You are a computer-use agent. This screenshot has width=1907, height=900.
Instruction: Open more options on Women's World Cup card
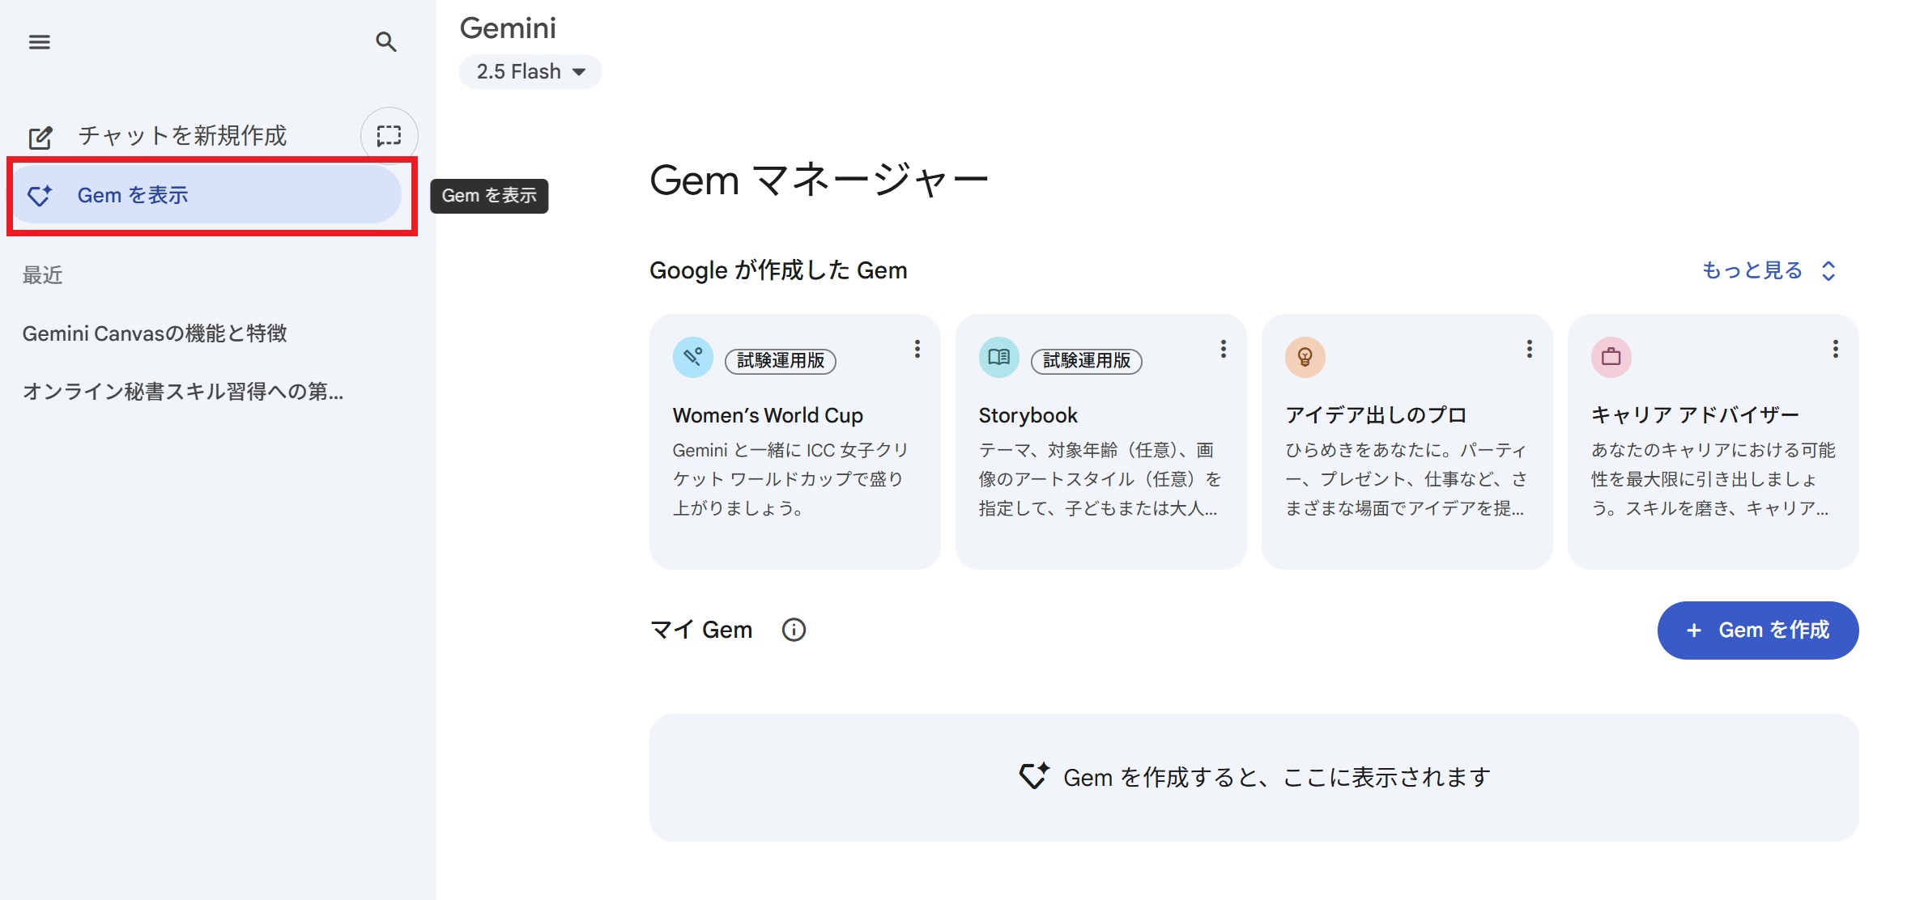[917, 349]
